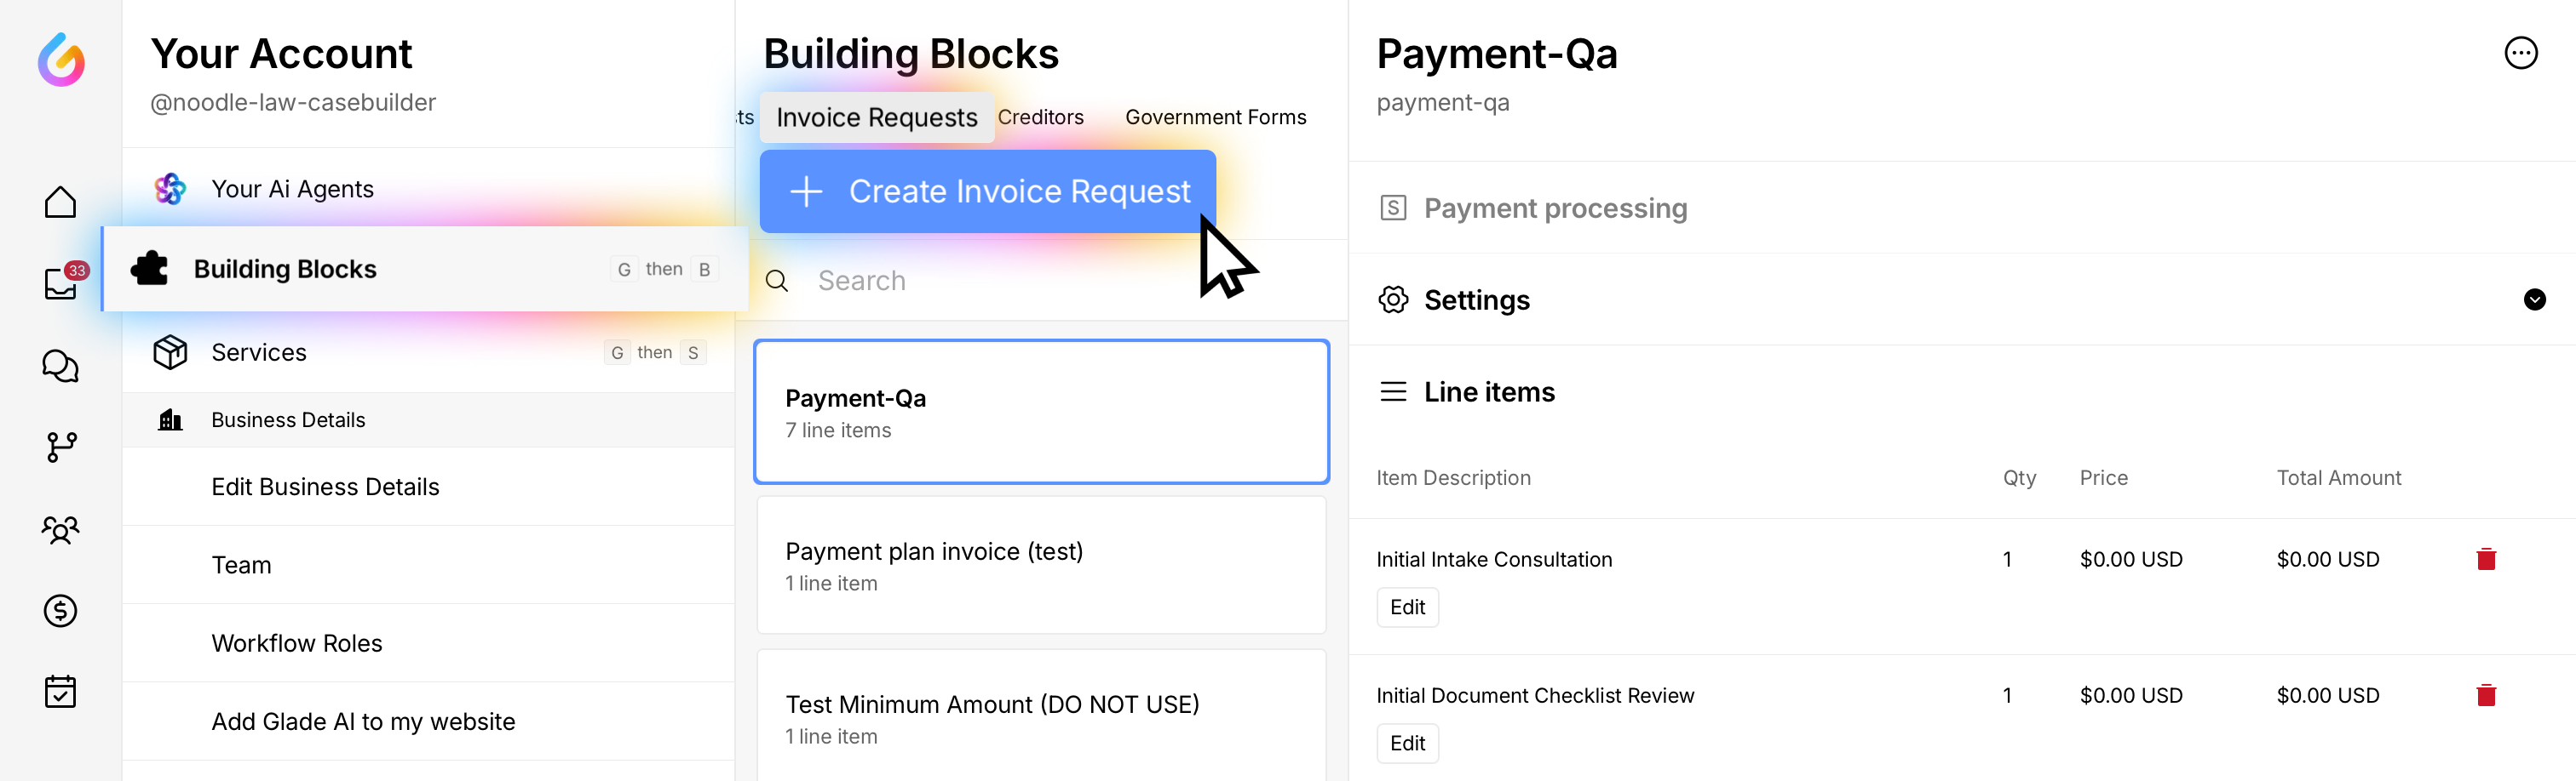Edit the Initial Intake Consultation item
This screenshot has width=2576, height=781.
coord(1407,607)
